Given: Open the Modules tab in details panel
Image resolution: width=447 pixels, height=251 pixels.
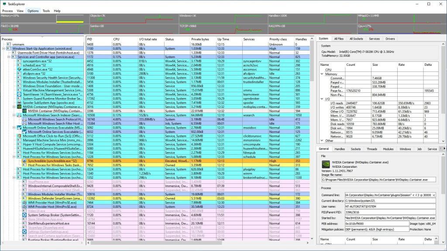Looking at the screenshot, I should tap(388, 149).
